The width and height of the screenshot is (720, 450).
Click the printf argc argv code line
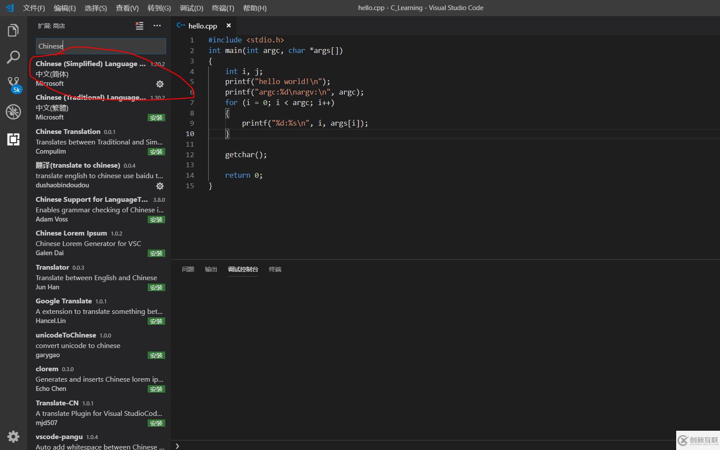(x=294, y=92)
